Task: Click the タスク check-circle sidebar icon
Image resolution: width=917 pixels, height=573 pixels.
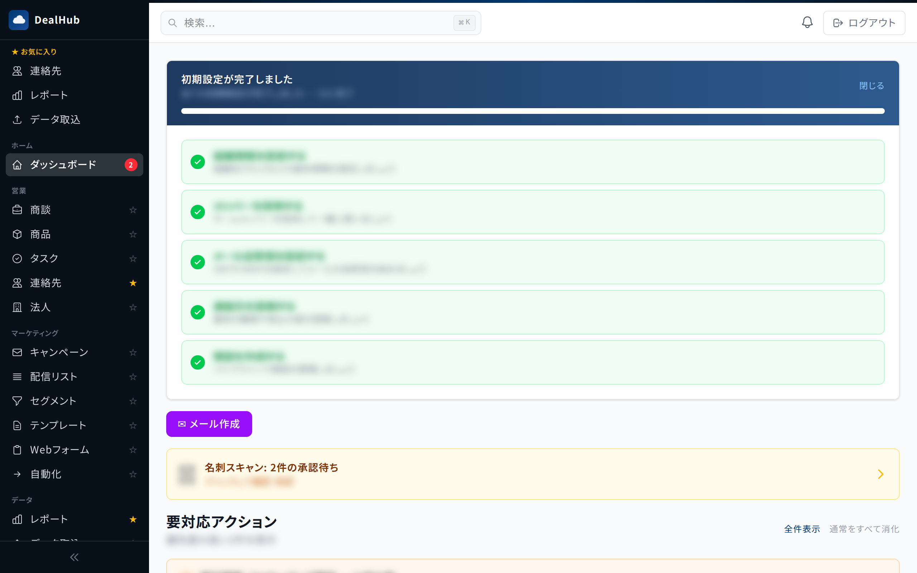Action: 17,259
